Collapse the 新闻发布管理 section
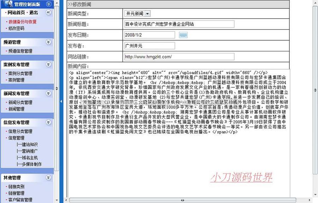This screenshot has height=203, width=318. click(x=48, y=93)
